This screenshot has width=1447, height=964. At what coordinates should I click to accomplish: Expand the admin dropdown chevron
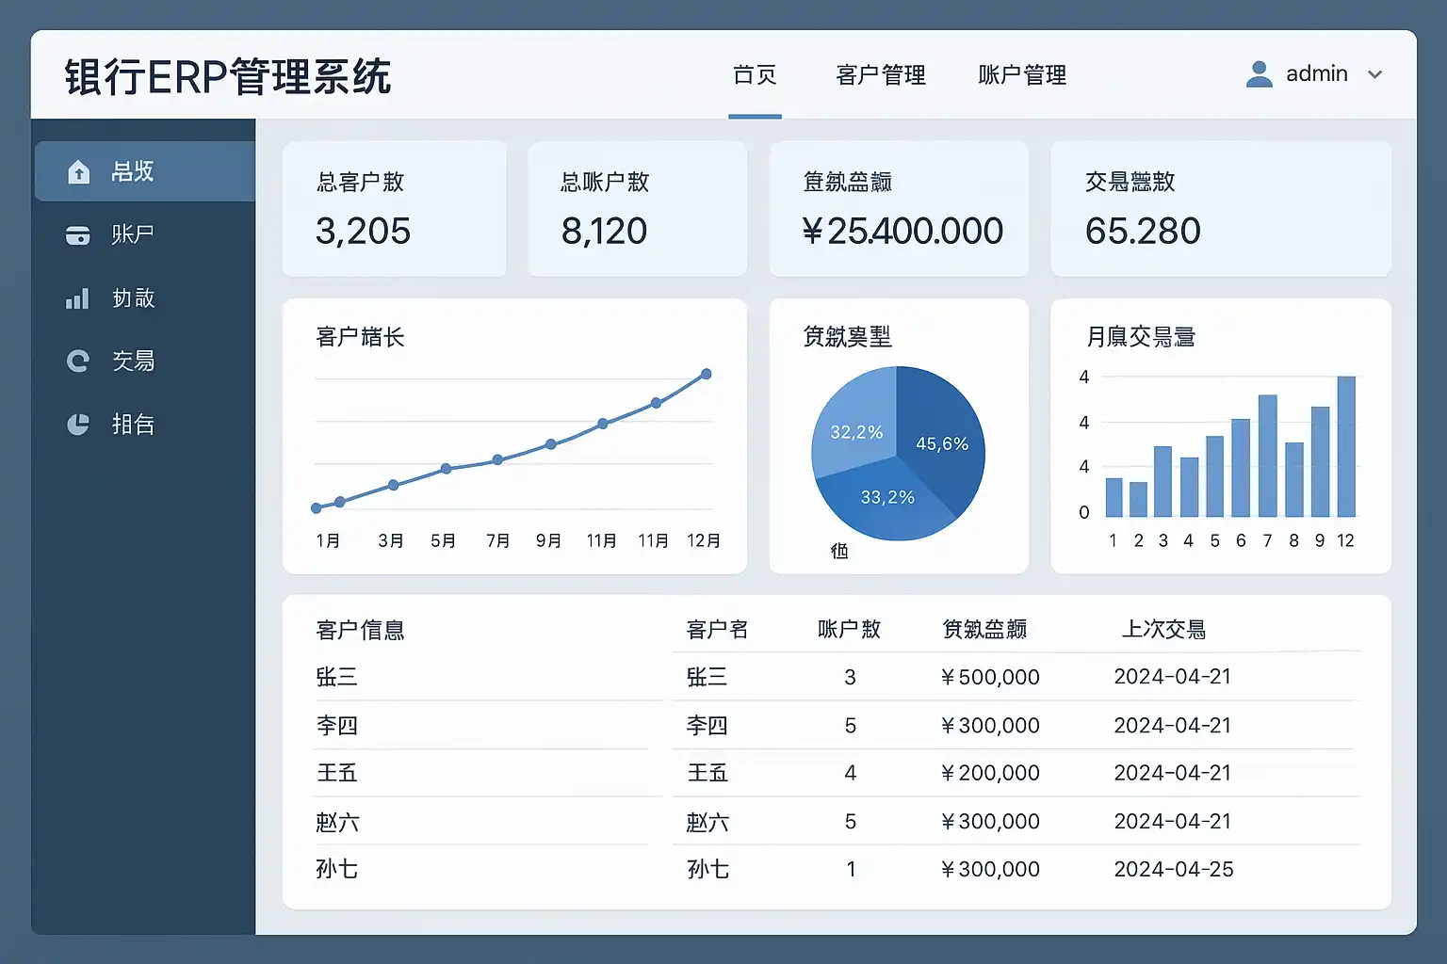coord(1374,74)
